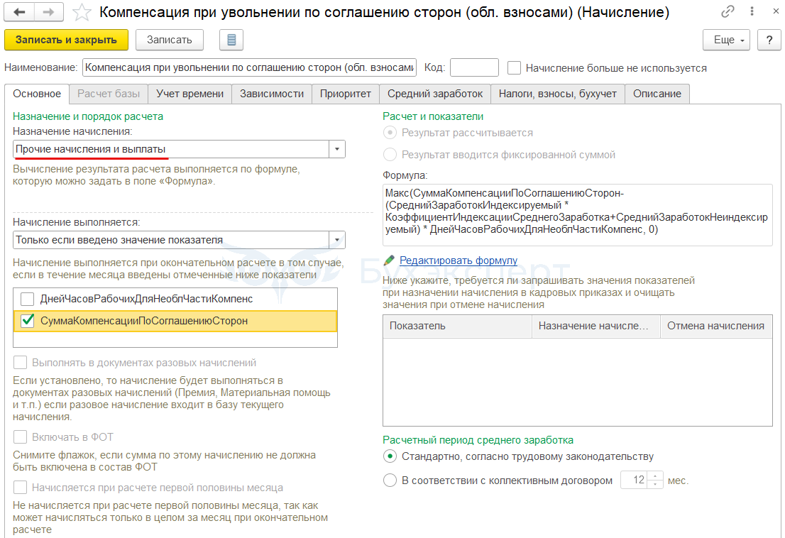Open the Учет времени tab
The height and width of the screenshot is (538, 785).
click(190, 94)
